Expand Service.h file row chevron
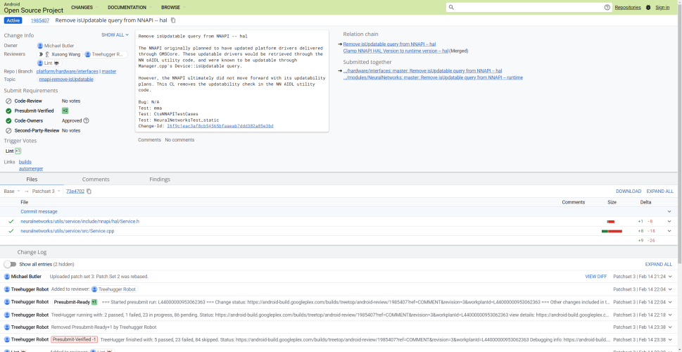The image size is (682, 352). 669,222
